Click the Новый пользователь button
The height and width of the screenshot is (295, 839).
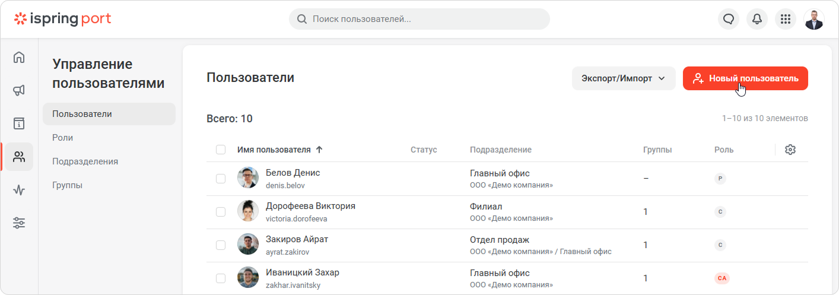(x=745, y=78)
